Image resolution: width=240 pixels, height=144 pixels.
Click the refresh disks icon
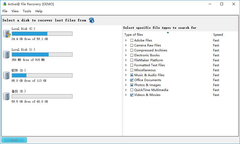pyautogui.click(x=92, y=20)
